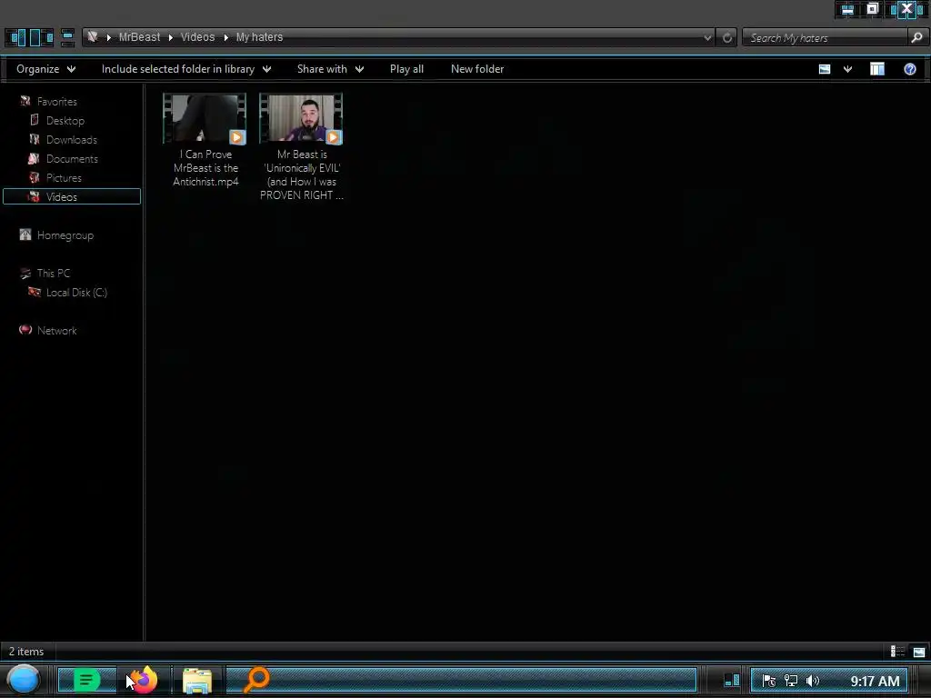
Task: Expand the arrow after Videos in the breadcrumb
Action: tap(225, 37)
